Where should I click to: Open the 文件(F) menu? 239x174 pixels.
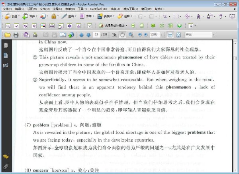[7, 9]
